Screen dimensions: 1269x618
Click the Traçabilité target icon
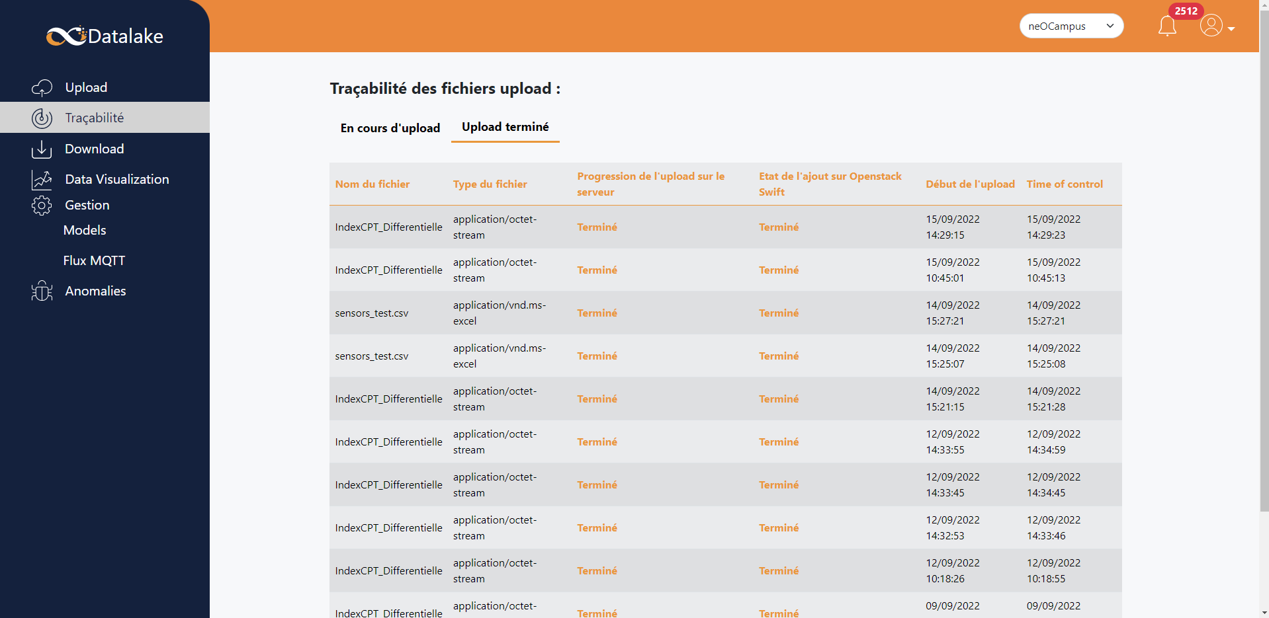pyautogui.click(x=42, y=118)
